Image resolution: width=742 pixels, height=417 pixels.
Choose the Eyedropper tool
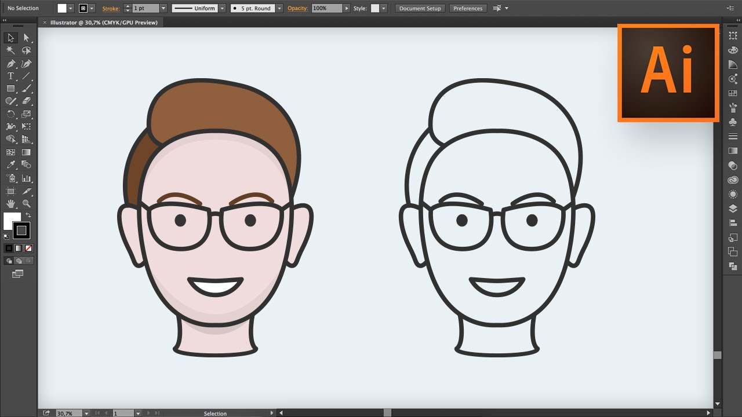pyautogui.click(x=10, y=165)
